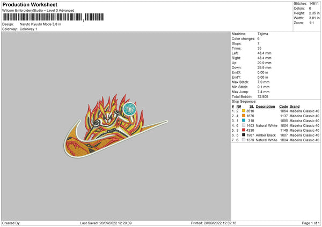Click the 'Color changes:' label

tap(243, 39)
